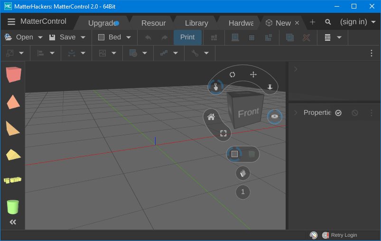Select the part select hand tool
The image size is (381, 241).
coord(215,87)
